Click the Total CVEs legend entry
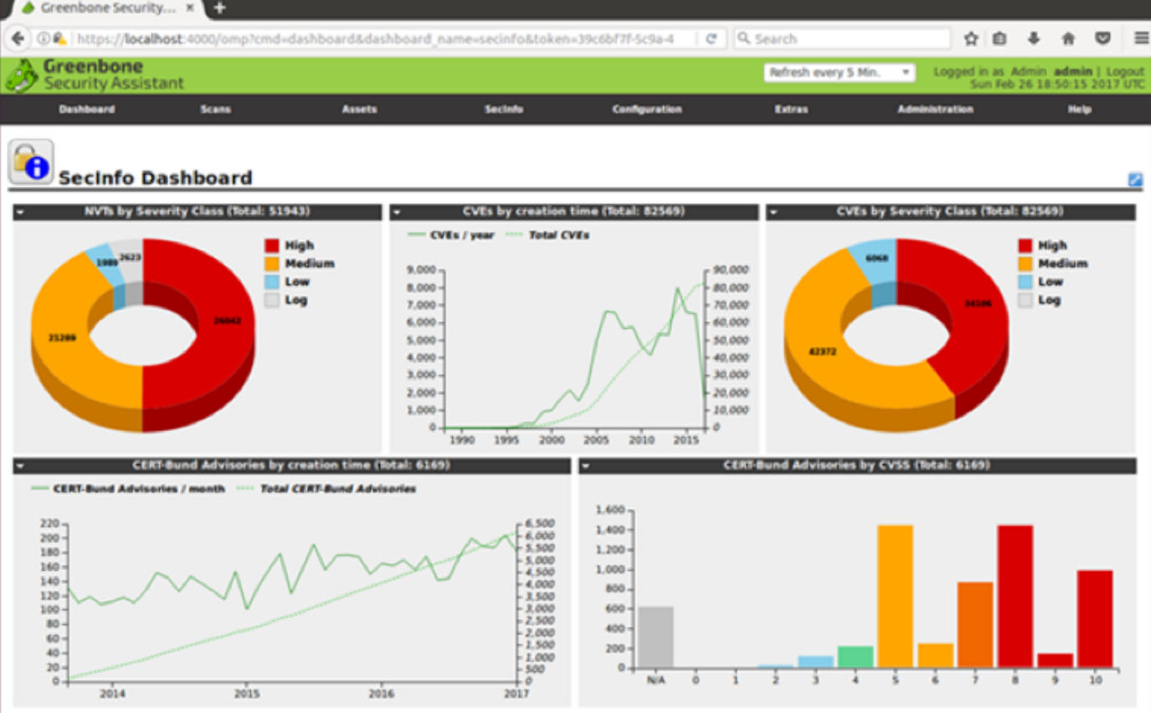Viewport: 1151px width, 713px height. coord(547,235)
